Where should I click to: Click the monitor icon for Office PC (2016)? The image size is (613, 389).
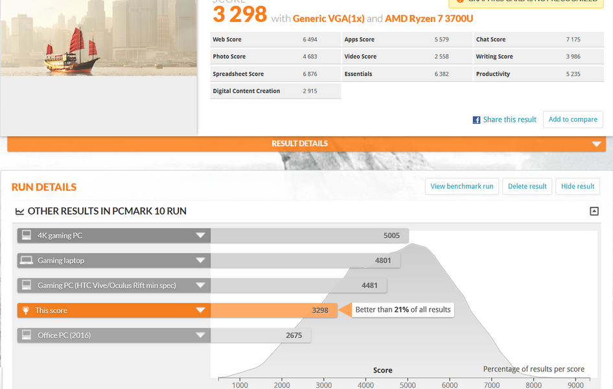(x=27, y=335)
